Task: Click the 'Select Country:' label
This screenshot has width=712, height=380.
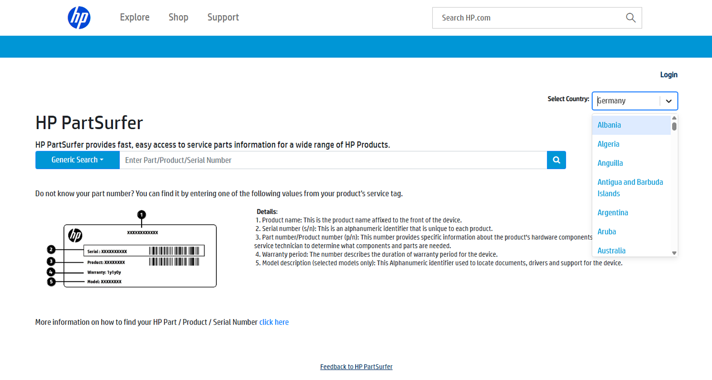Action: 568,99
